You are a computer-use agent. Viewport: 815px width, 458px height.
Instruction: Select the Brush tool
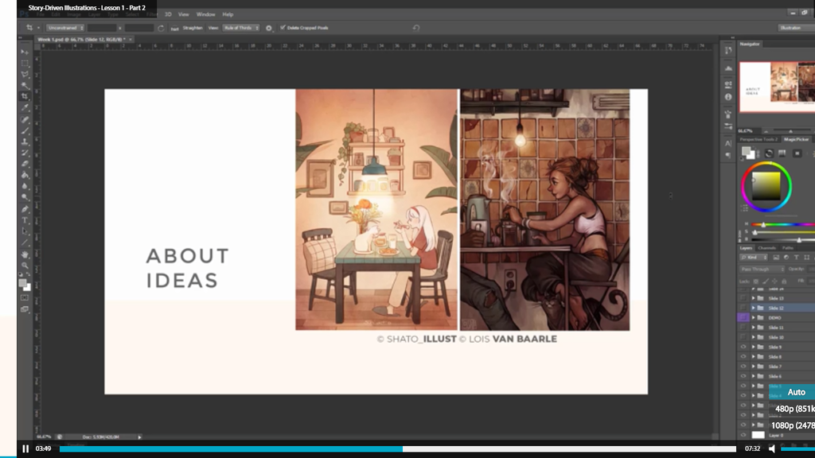[x=25, y=130]
